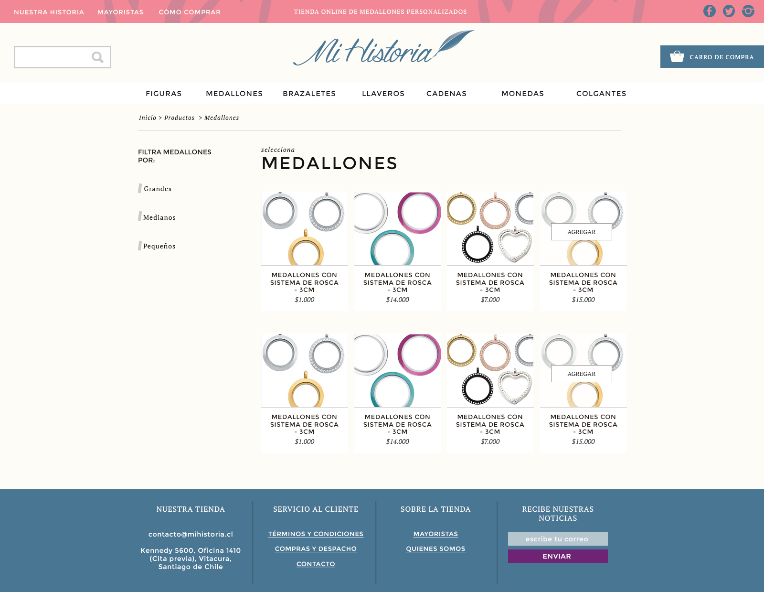Viewport: 764px width, 592px height.
Task: Open the Colgantes menu category
Action: coord(601,94)
